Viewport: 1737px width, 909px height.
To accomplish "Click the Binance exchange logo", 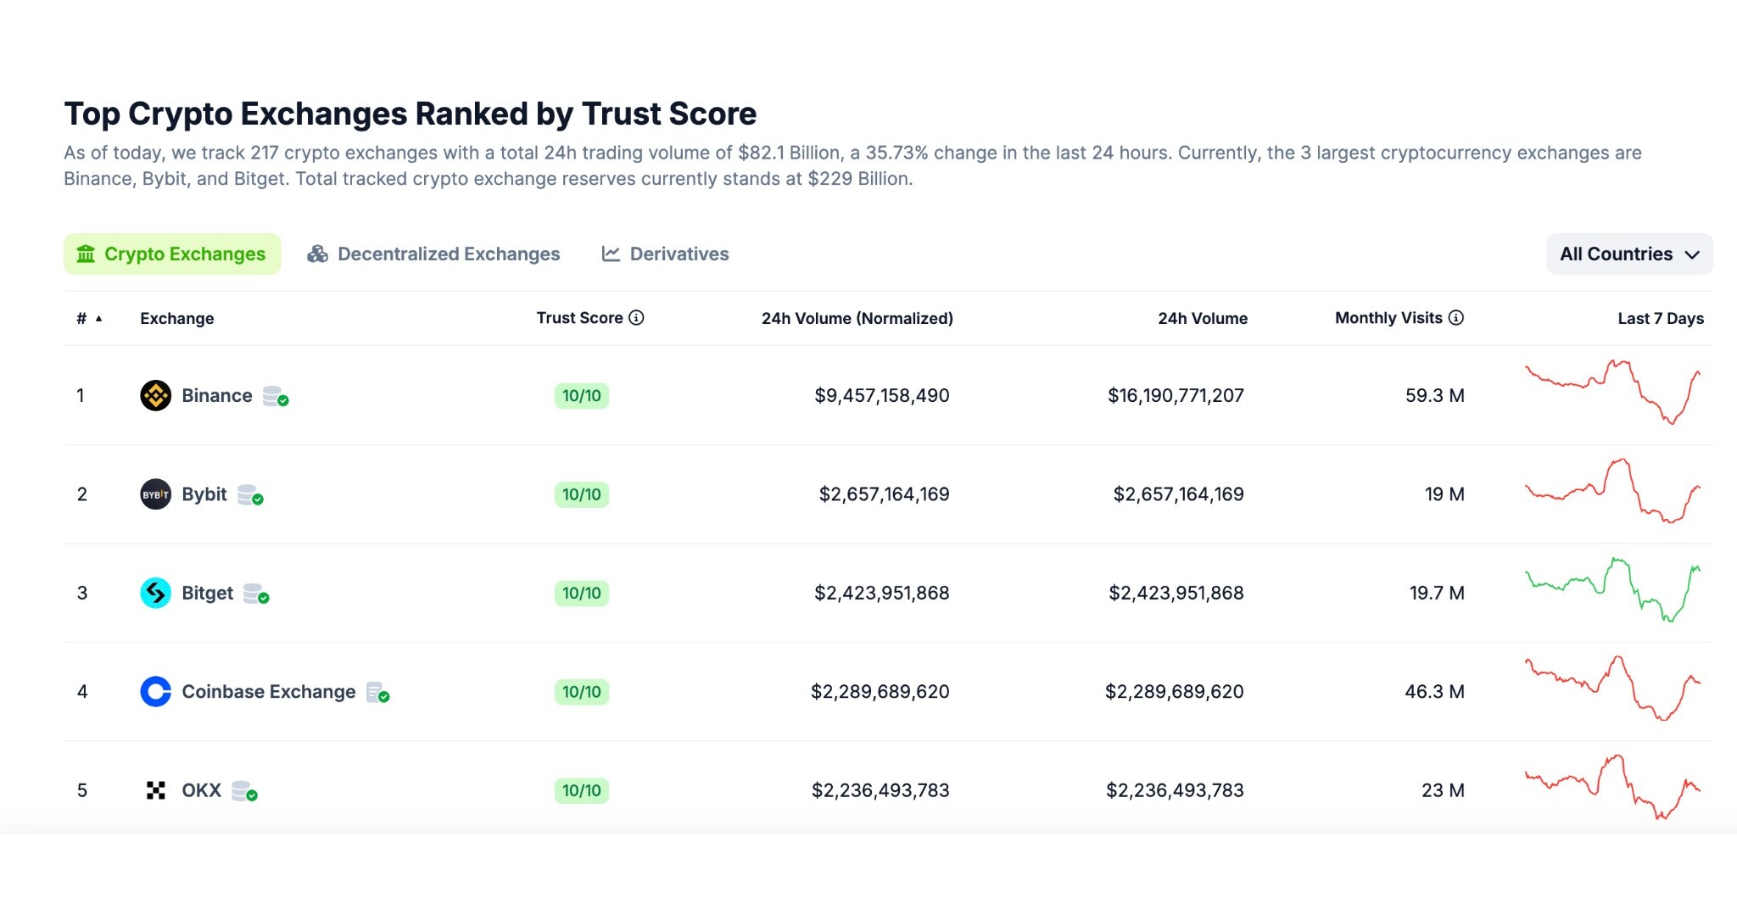I will pos(155,395).
